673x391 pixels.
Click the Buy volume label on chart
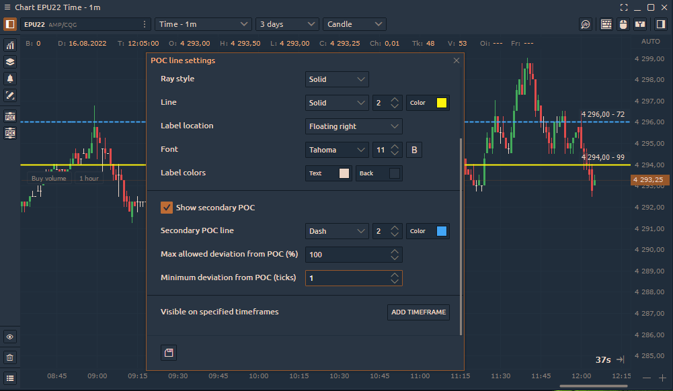tap(49, 178)
